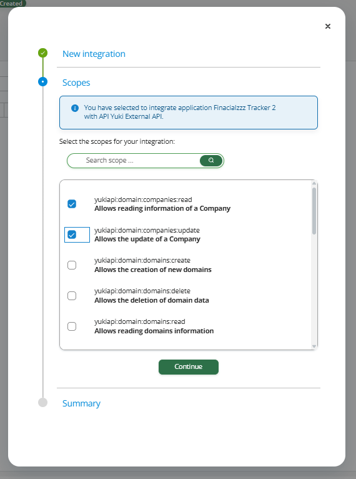356x479 pixels.
Task: Click the info icon in the blue banner
Action: tap(75, 108)
